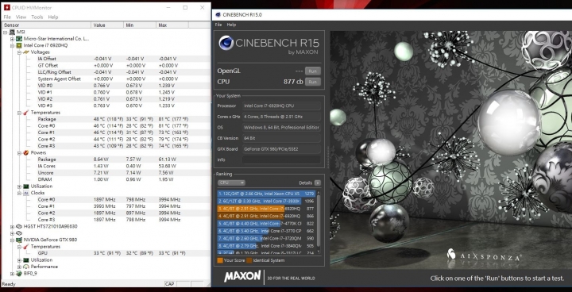
Task: Open the Tools menu in HWMonitor
Action: pyautogui.click(x=37, y=17)
